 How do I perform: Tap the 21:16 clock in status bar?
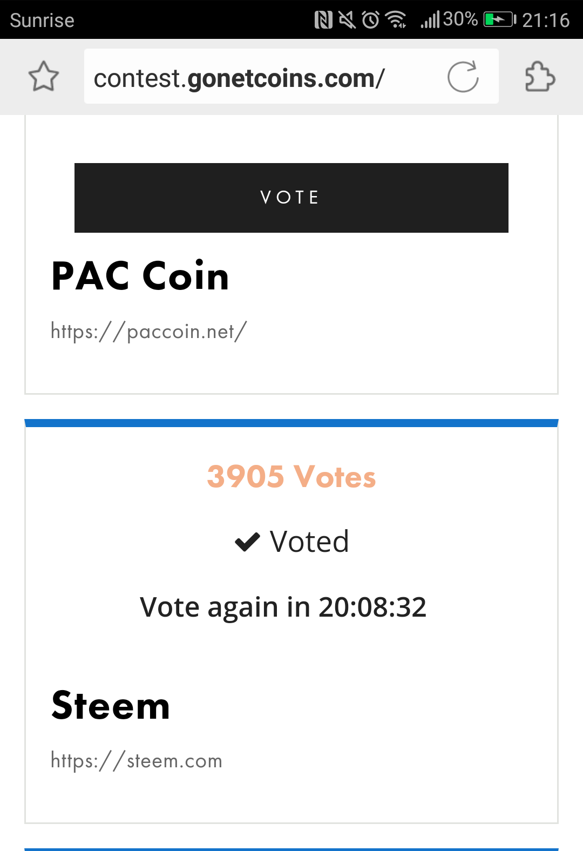coord(546,21)
